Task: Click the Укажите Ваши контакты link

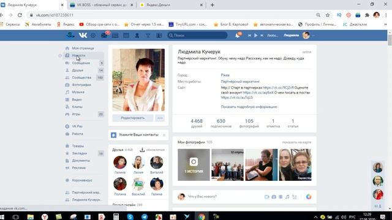Action: click(139, 134)
